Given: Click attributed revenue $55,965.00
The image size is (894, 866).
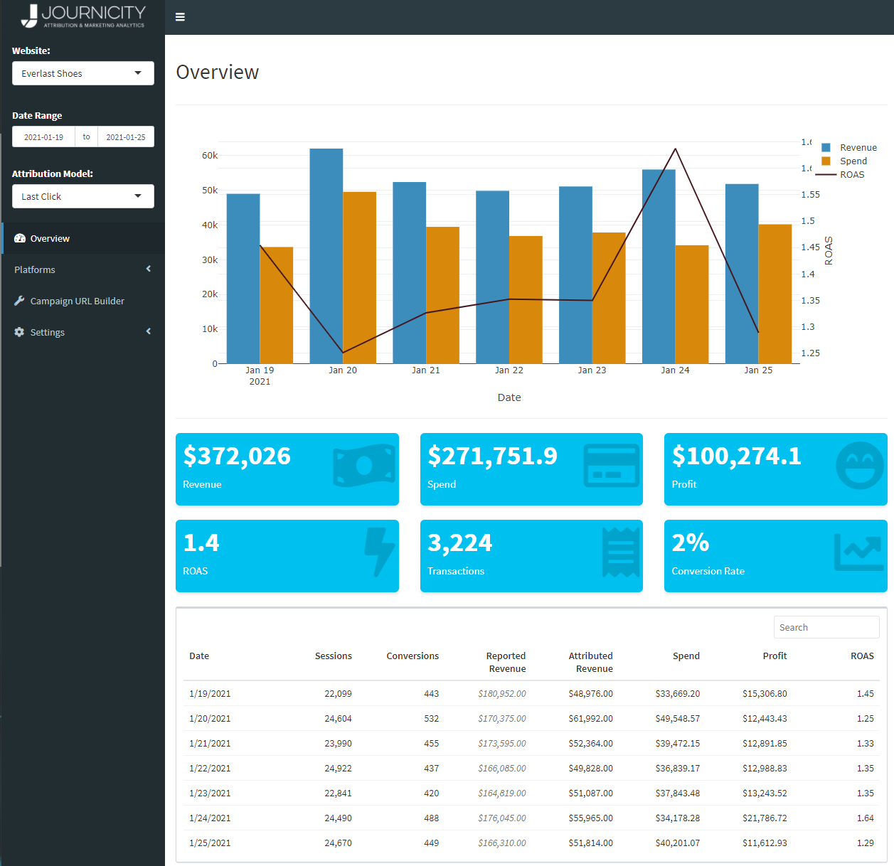Looking at the screenshot, I should [x=590, y=818].
